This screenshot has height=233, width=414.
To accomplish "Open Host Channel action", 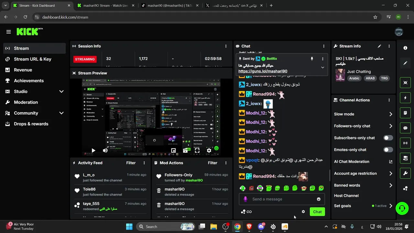I will tap(346, 196).
